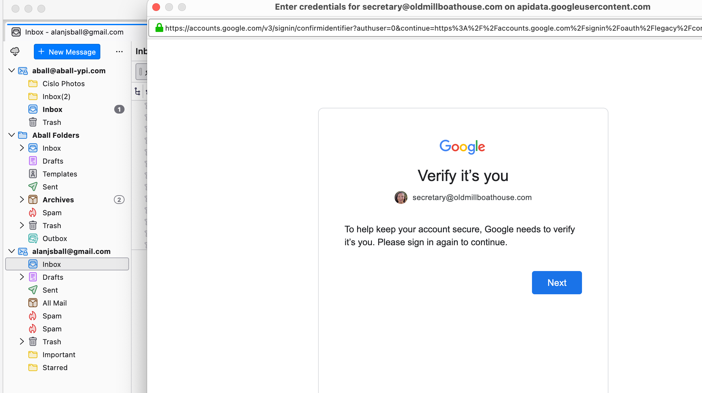Click the All Mail archive icon

coord(33,303)
